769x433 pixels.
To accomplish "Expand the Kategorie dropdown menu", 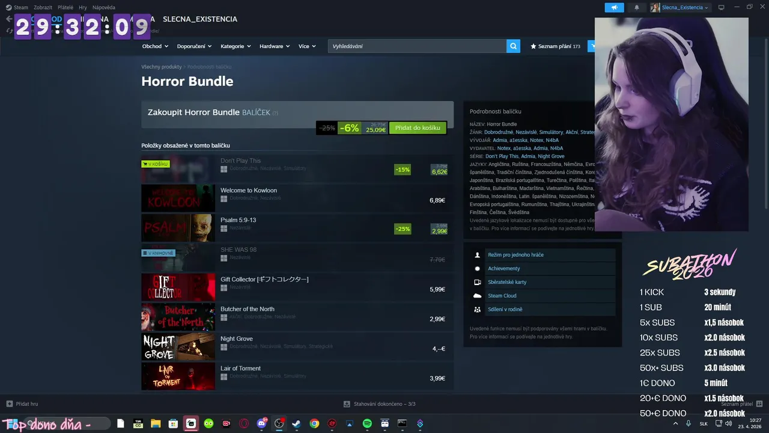I will [x=236, y=46].
